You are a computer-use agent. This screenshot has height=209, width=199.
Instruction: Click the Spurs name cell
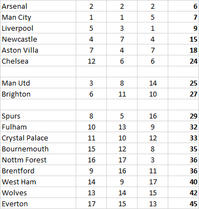click(x=38, y=116)
